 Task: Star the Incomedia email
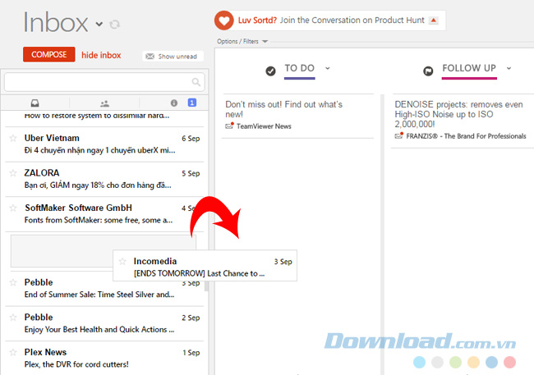coord(122,261)
